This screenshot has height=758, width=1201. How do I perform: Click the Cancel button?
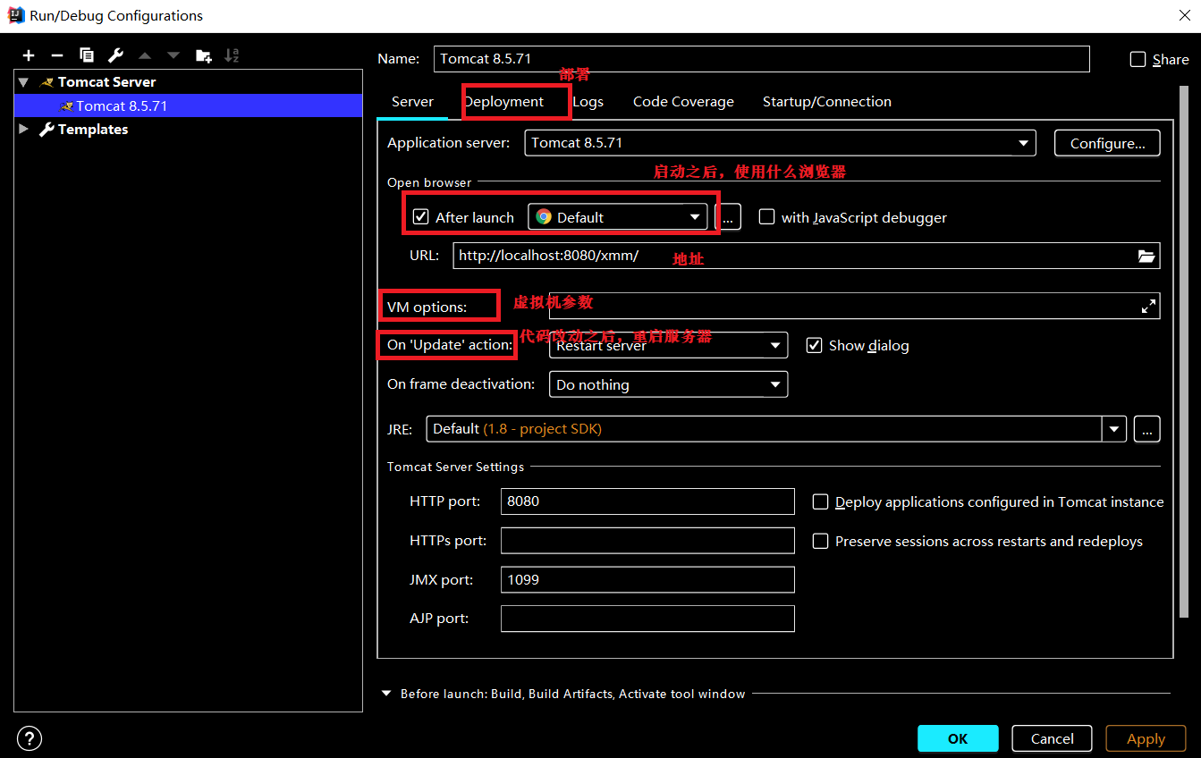tap(1052, 738)
